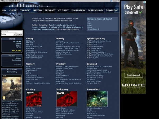
Task: Open Registrácia link
Action: click(x=17, y=60)
